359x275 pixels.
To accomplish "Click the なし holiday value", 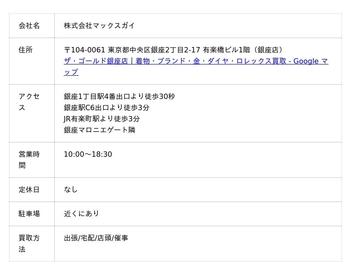I will pyautogui.click(x=71, y=189).
